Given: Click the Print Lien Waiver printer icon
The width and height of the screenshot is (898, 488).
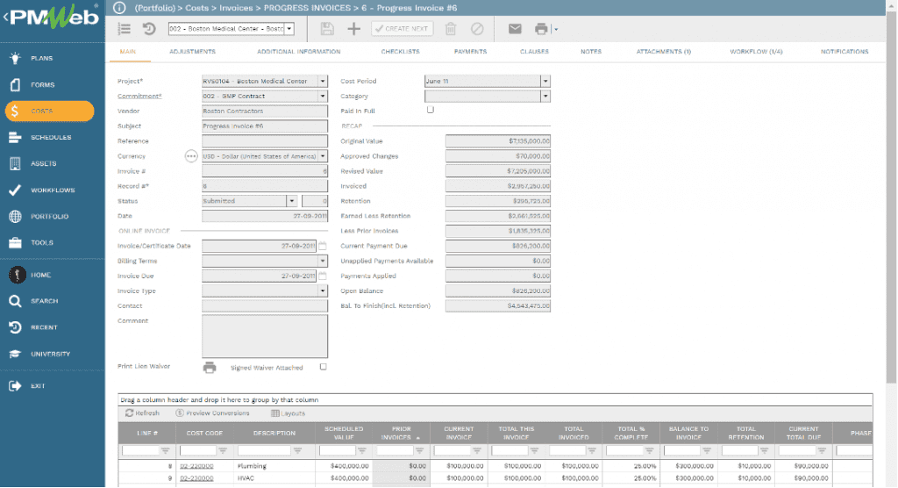Looking at the screenshot, I should (x=210, y=368).
